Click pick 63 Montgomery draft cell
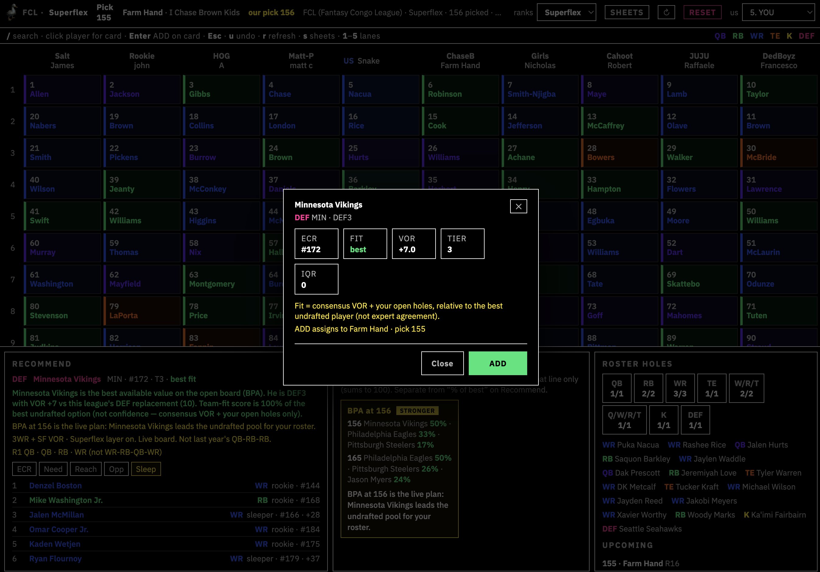 [x=222, y=280]
